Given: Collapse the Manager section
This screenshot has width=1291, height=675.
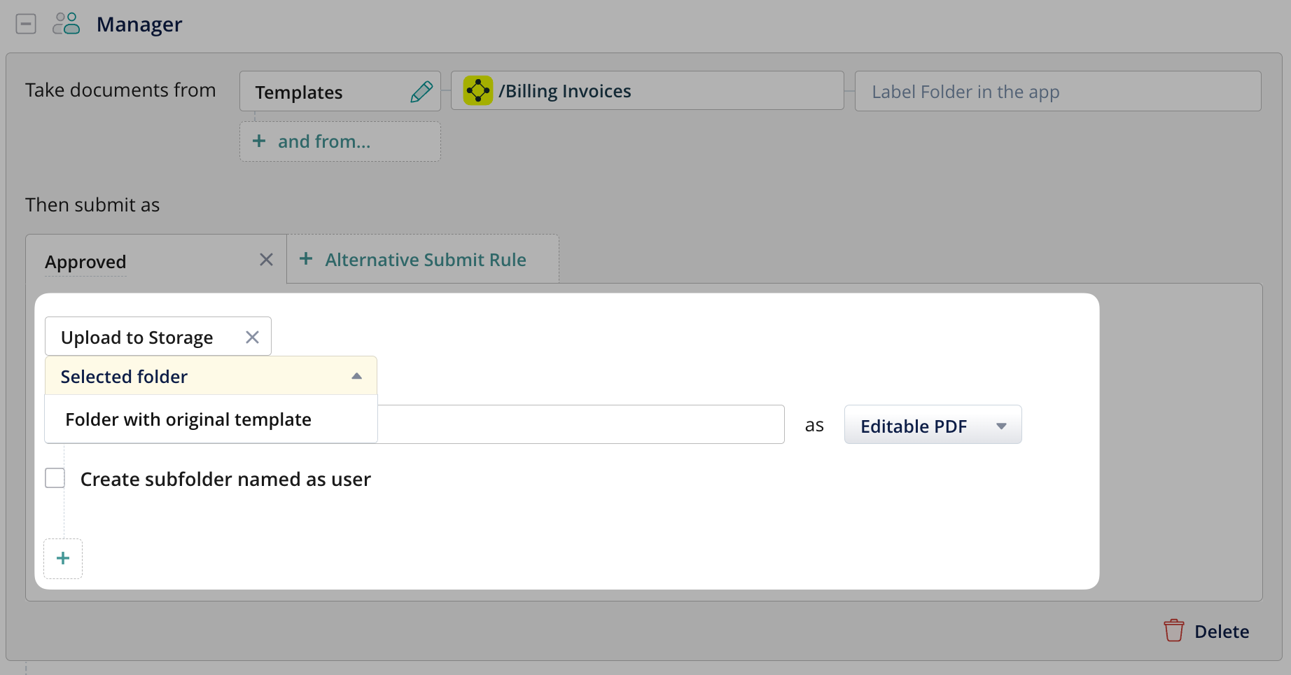Looking at the screenshot, I should click(x=26, y=24).
